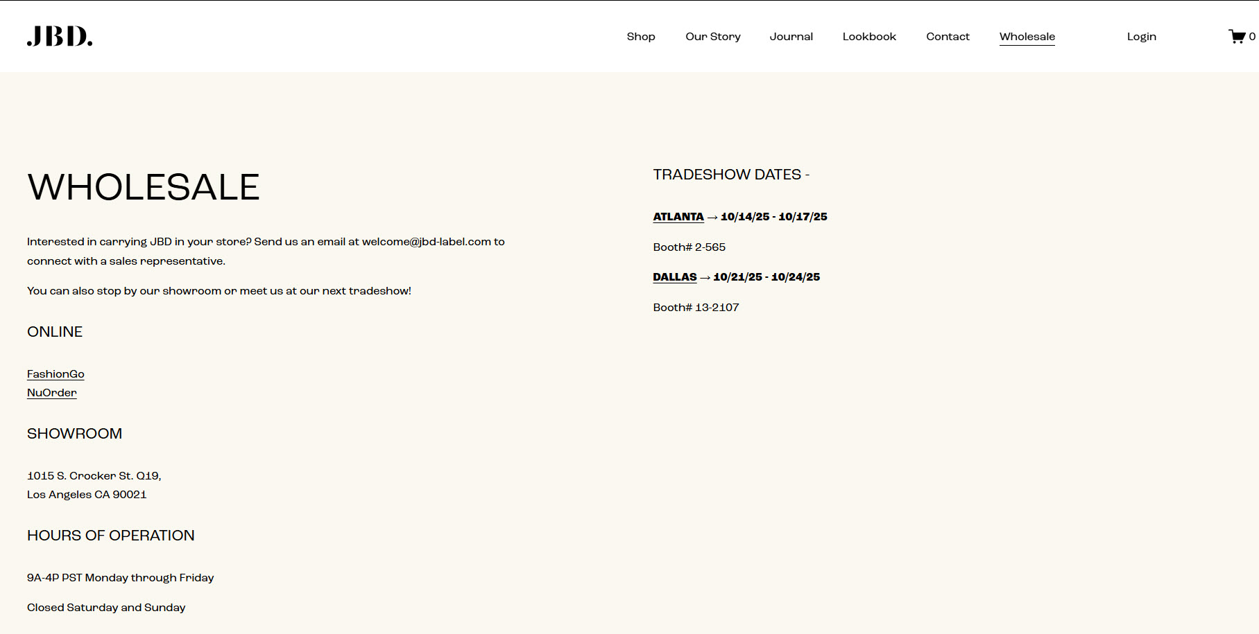The image size is (1259, 634).
Task: Open the Journal nav link
Action: click(x=791, y=37)
